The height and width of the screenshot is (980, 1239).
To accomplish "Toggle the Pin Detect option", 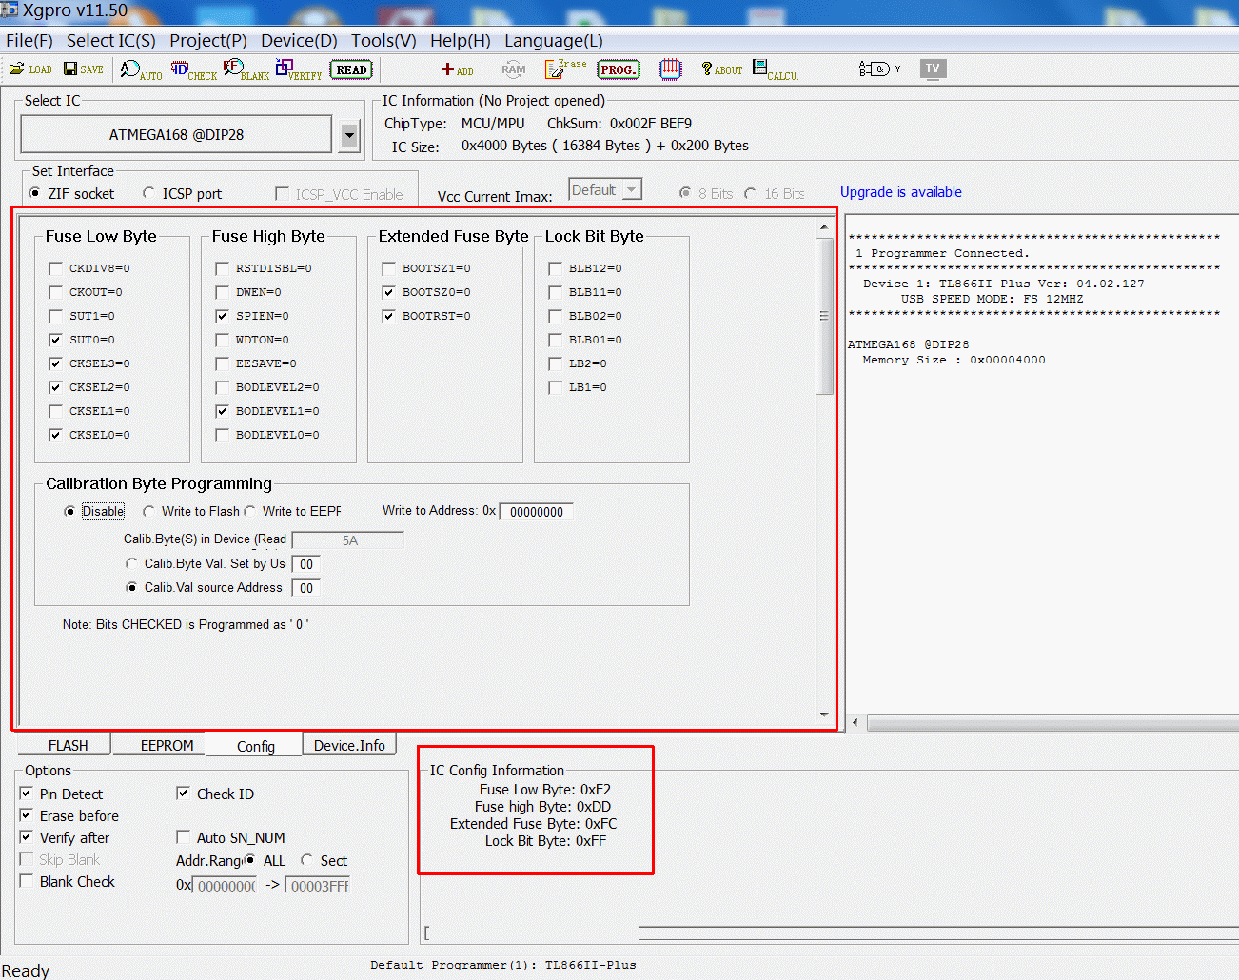I will [x=27, y=793].
